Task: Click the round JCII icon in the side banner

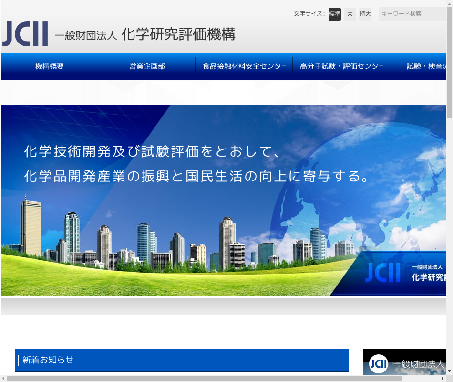Action: [379, 364]
